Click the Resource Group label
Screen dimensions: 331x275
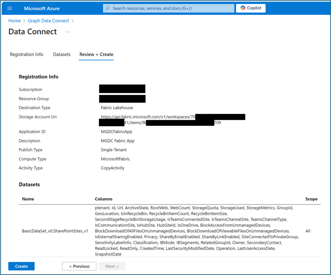(x=34, y=99)
